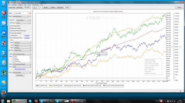Click green My C Net Won legend swatch

(x=37, y=86)
